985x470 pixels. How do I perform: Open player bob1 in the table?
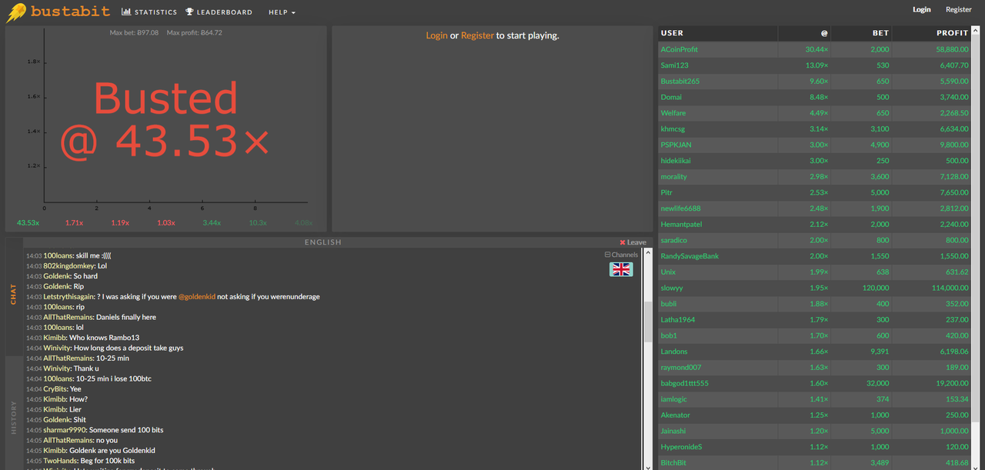(x=669, y=335)
